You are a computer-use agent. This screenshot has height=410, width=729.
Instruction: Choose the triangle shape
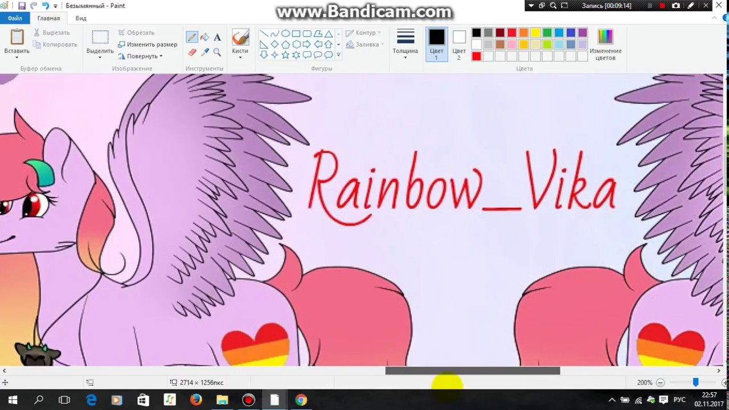tap(329, 34)
